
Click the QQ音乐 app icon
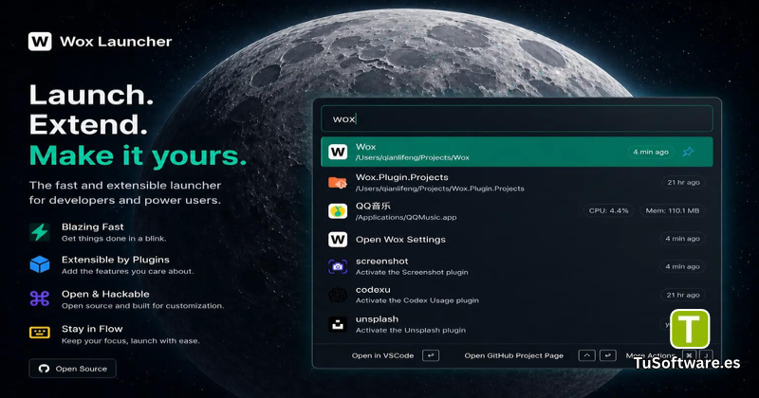tap(338, 211)
